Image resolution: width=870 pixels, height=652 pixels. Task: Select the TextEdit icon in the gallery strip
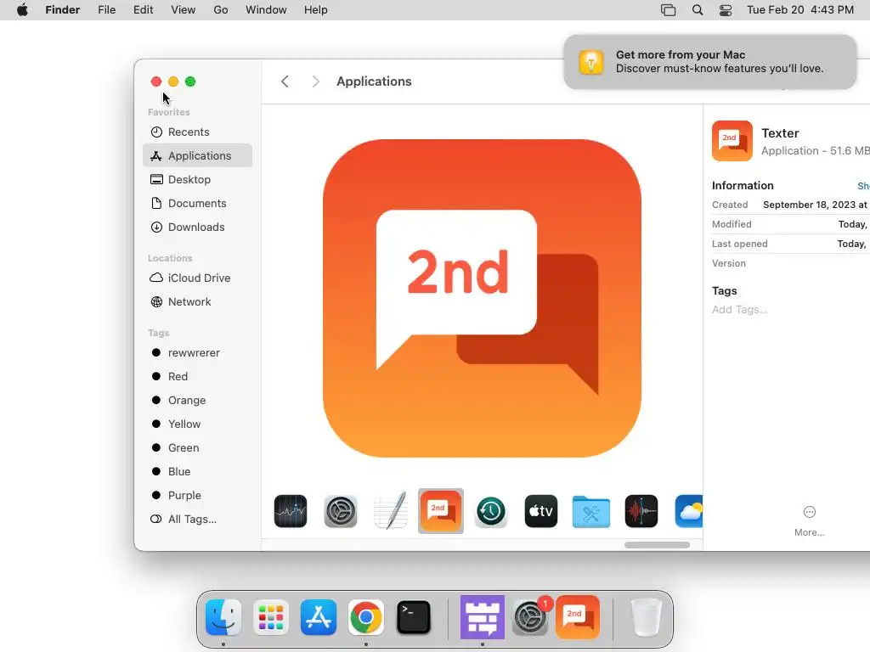pos(391,511)
